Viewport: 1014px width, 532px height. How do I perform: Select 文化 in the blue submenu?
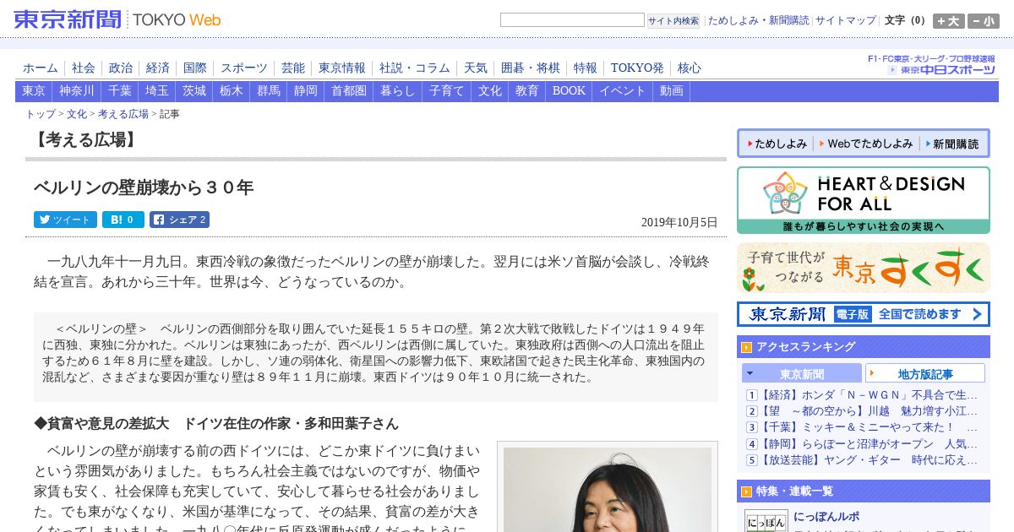point(490,91)
